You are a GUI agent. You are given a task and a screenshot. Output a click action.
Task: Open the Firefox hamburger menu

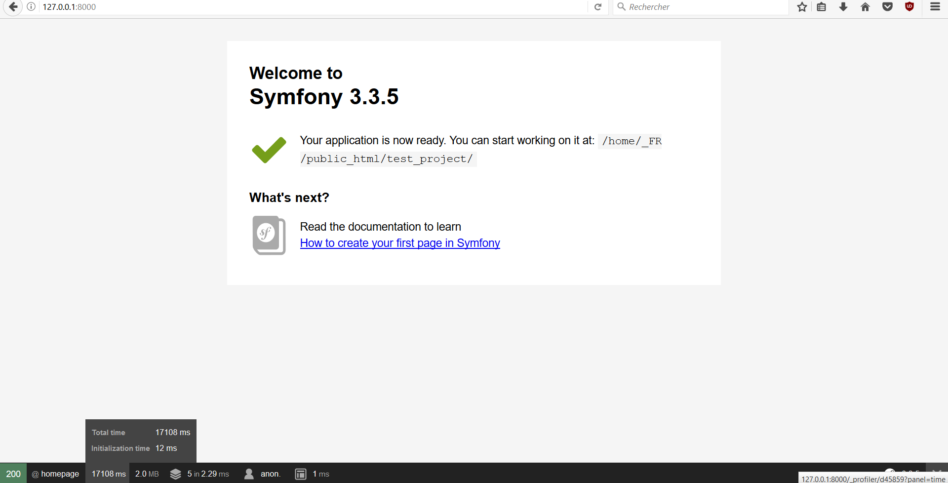935,7
